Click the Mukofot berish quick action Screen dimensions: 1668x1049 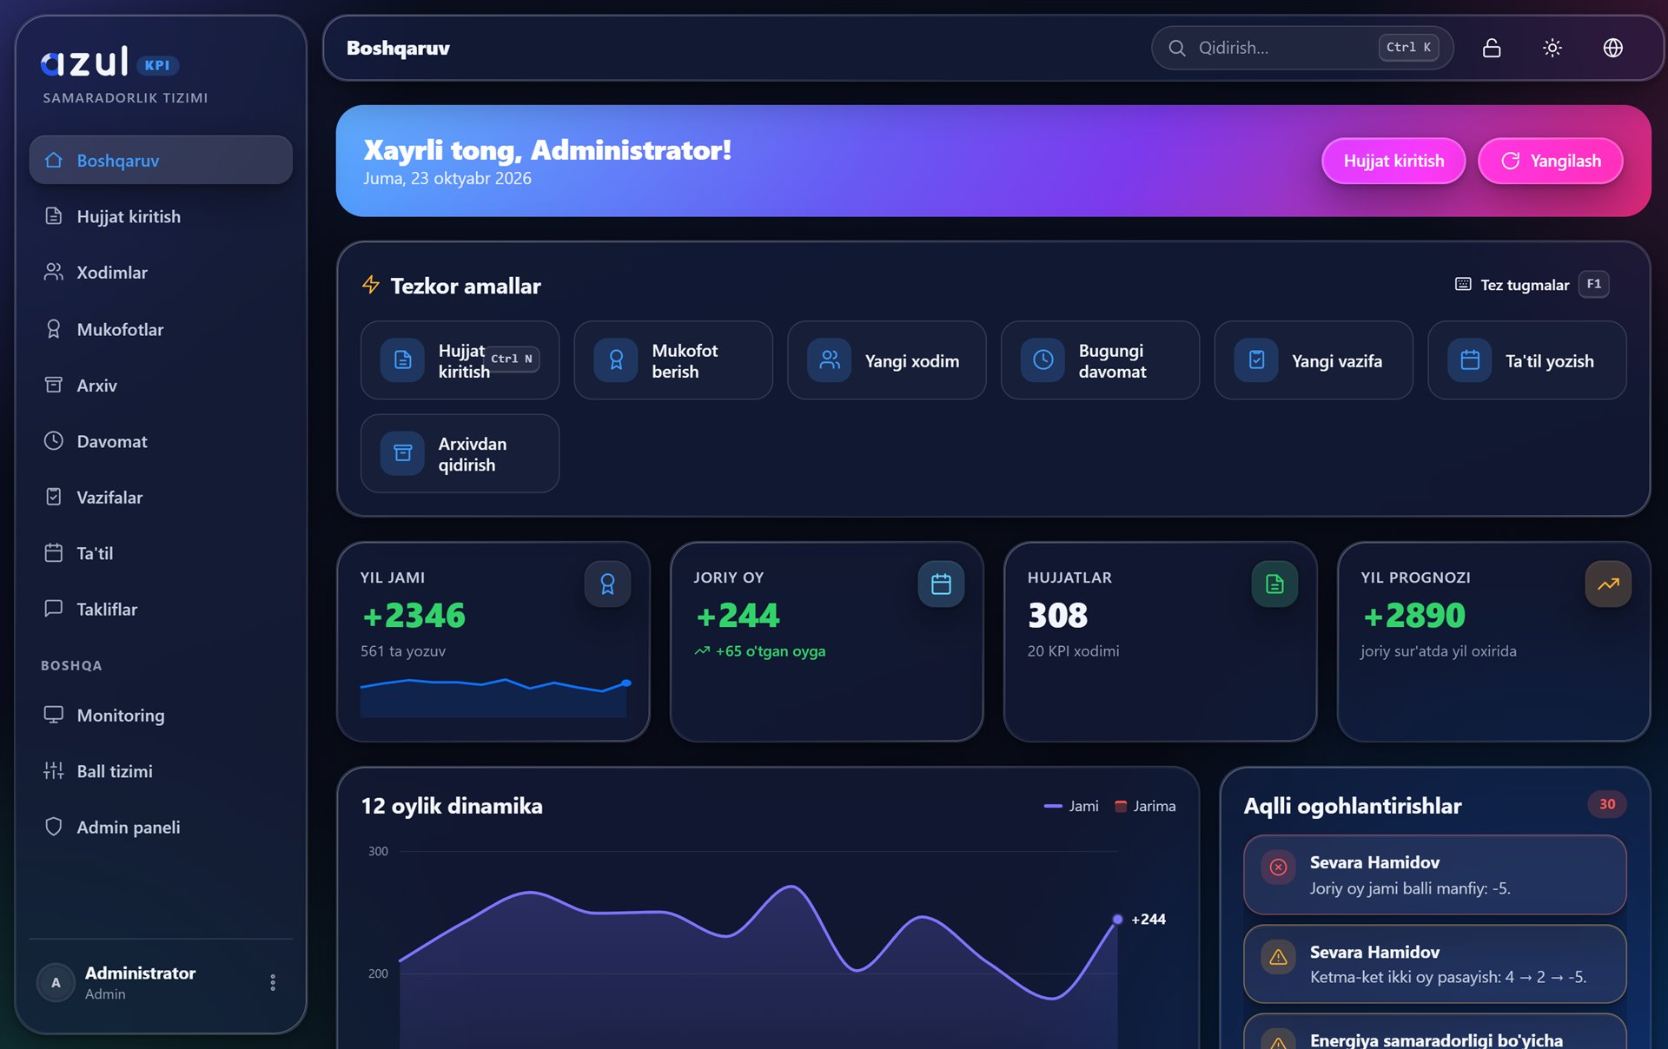[673, 360]
